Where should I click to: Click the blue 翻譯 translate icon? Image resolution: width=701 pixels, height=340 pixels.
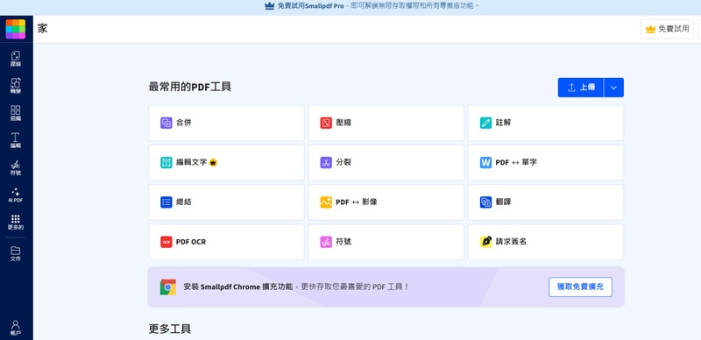pyautogui.click(x=486, y=202)
